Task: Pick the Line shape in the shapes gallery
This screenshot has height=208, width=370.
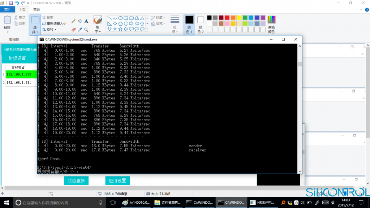Action: click(x=109, y=18)
